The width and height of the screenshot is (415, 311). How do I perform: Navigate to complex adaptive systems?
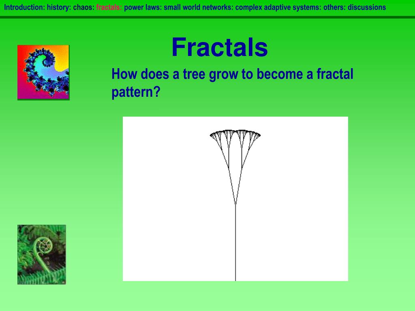[278, 7]
